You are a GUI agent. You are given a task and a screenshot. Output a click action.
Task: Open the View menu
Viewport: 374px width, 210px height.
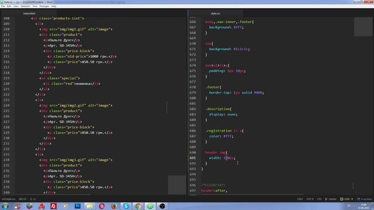(16, 6)
